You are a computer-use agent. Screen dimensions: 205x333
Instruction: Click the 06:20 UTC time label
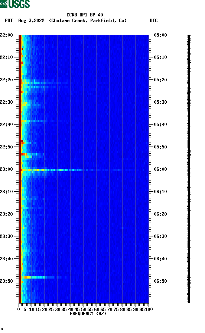coord(160,214)
